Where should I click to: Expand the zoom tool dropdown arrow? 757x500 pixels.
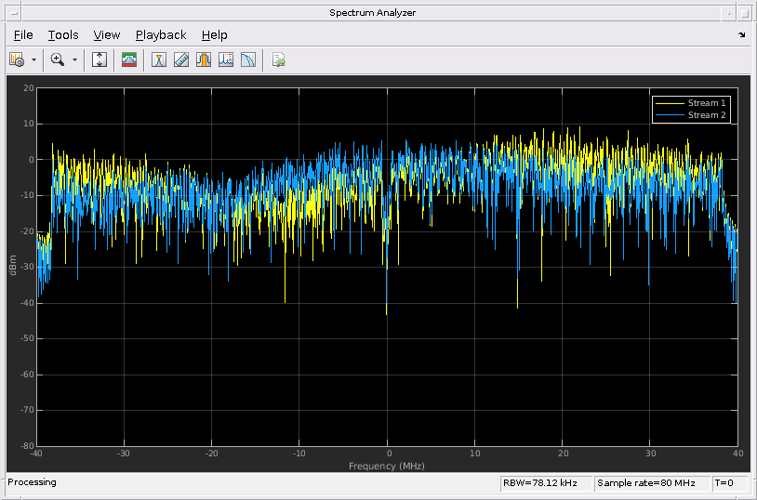click(74, 59)
